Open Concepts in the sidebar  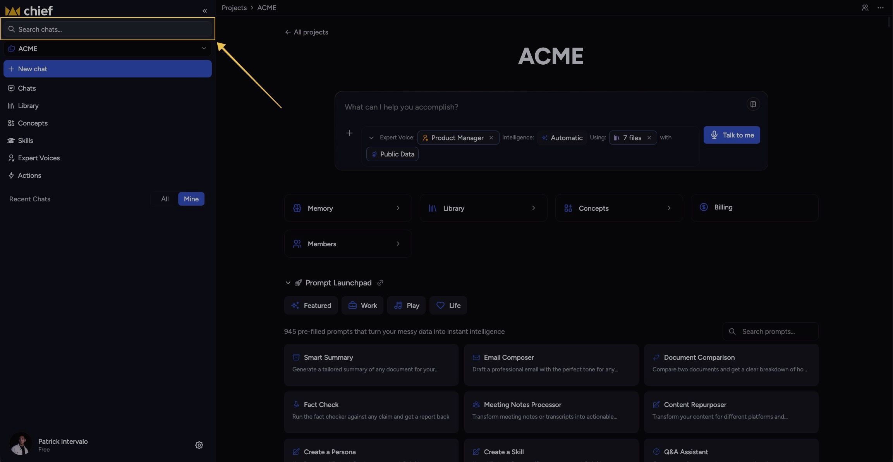tap(108, 123)
